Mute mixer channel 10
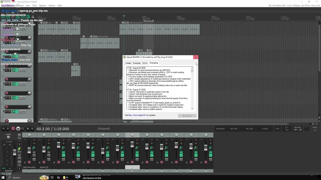This screenshot has height=180, width=321. (x=166, y=140)
